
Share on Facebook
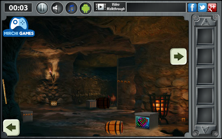click(192, 7)
